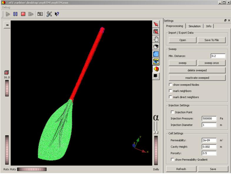
Task: Enable show sweeped Nodes checkbox
Action: point(170,85)
